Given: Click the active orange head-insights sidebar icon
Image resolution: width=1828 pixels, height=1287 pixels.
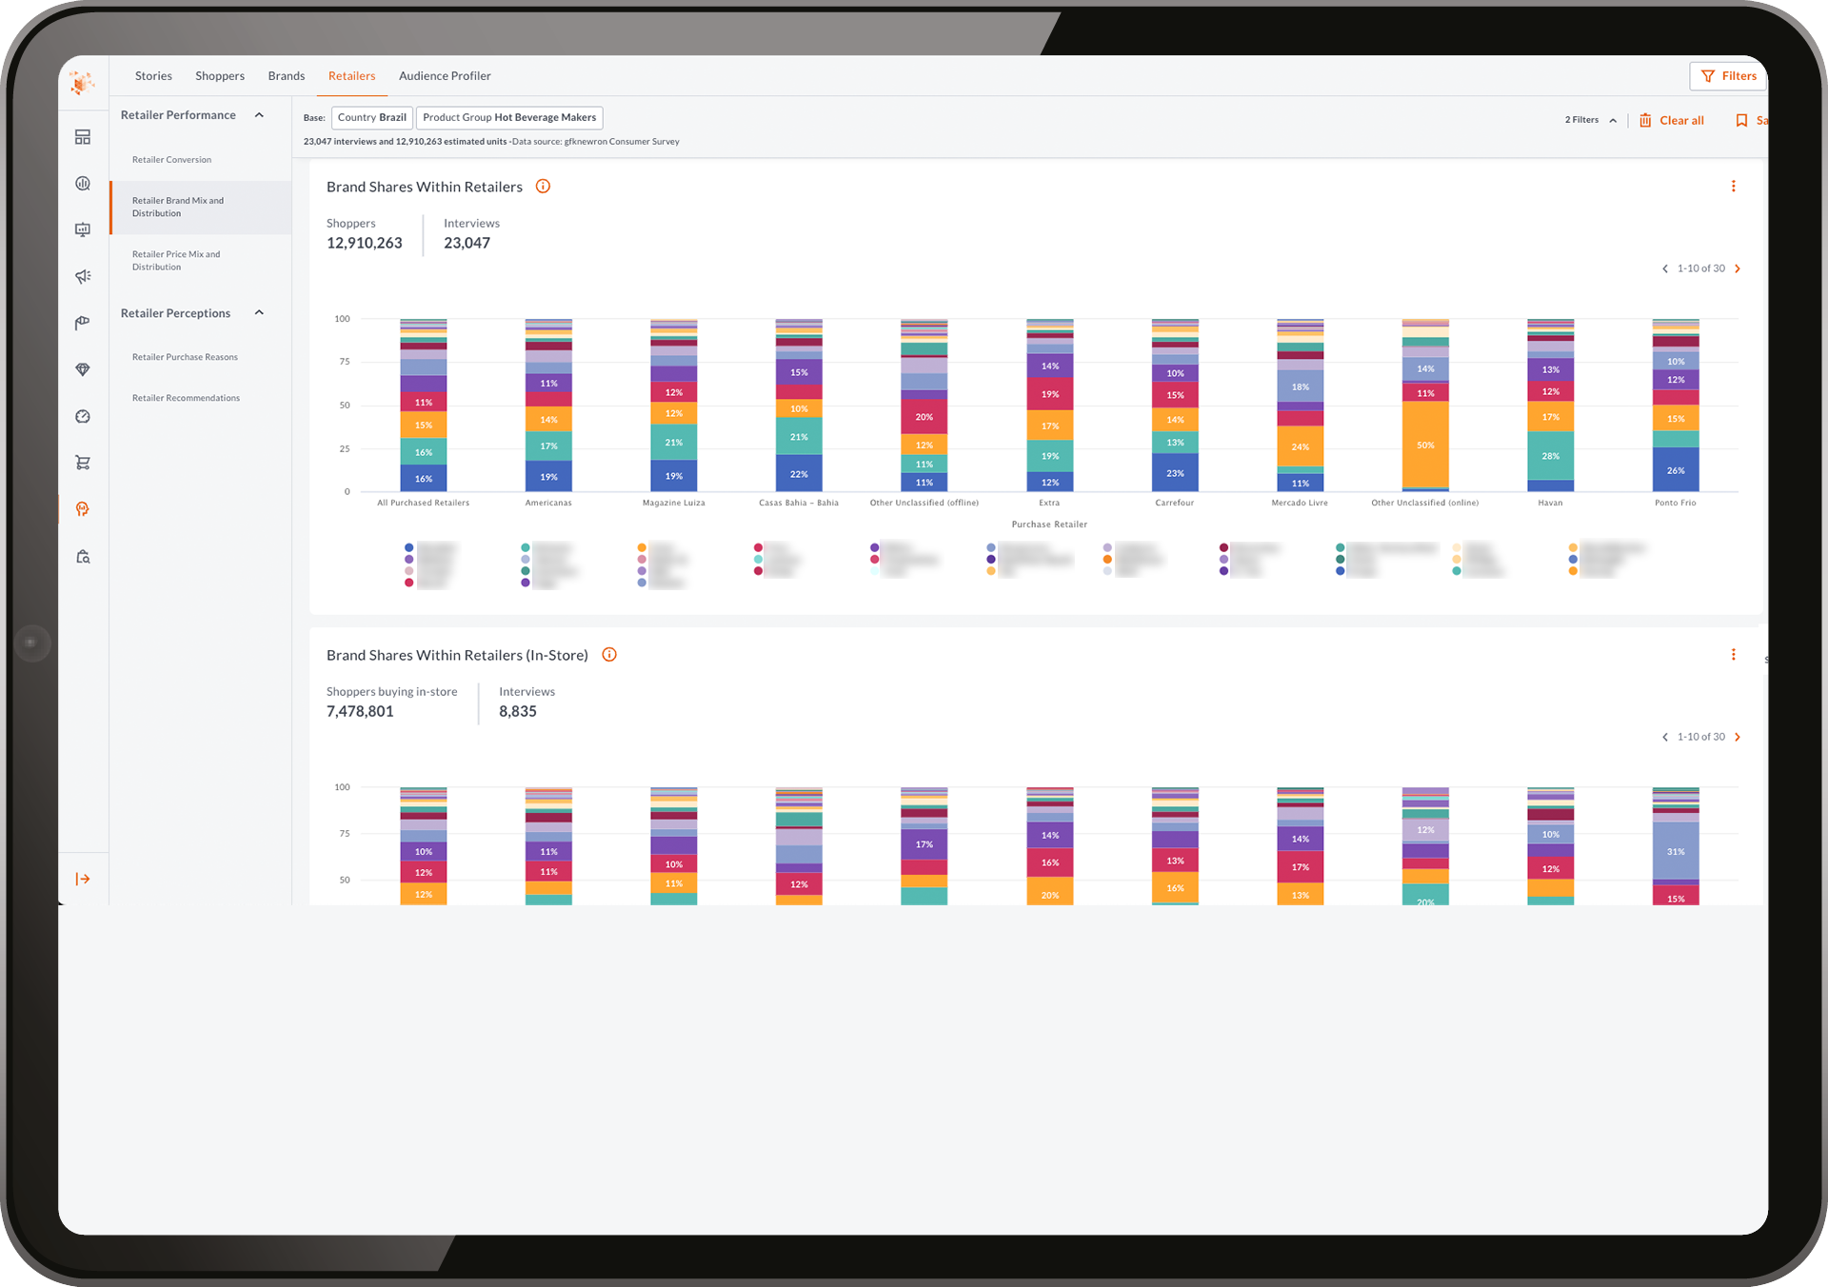Looking at the screenshot, I should point(83,509).
